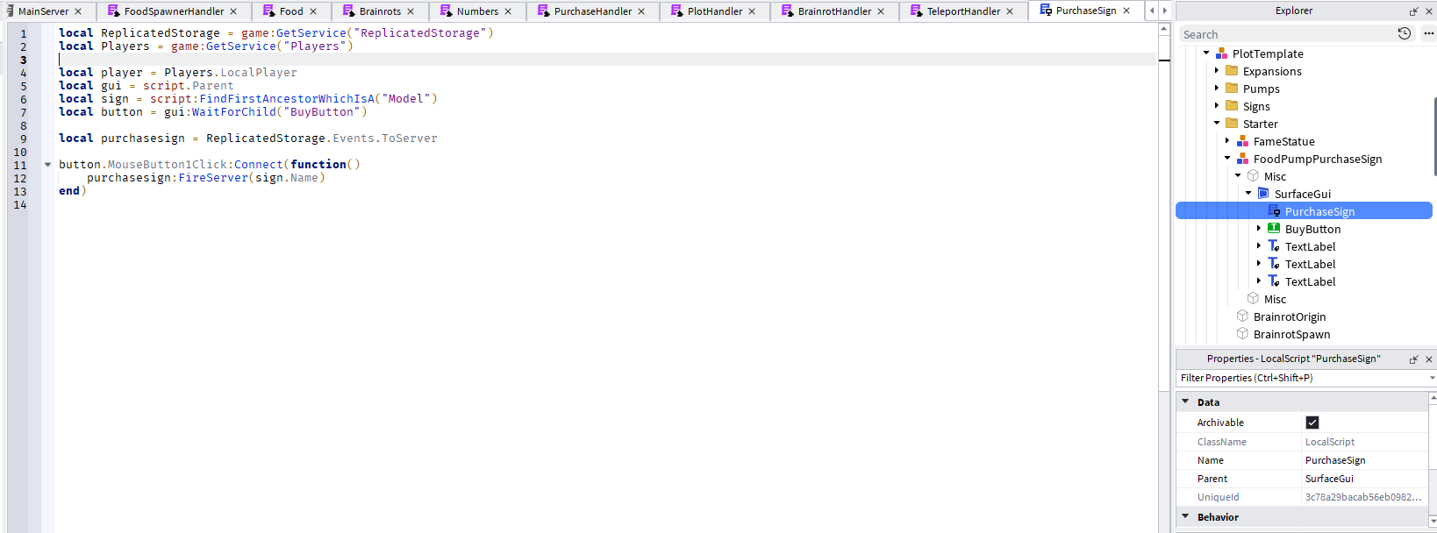Image resolution: width=1437 pixels, height=533 pixels.
Task: Close the FoodSpawnerHandler tab
Action: [233, 11]
